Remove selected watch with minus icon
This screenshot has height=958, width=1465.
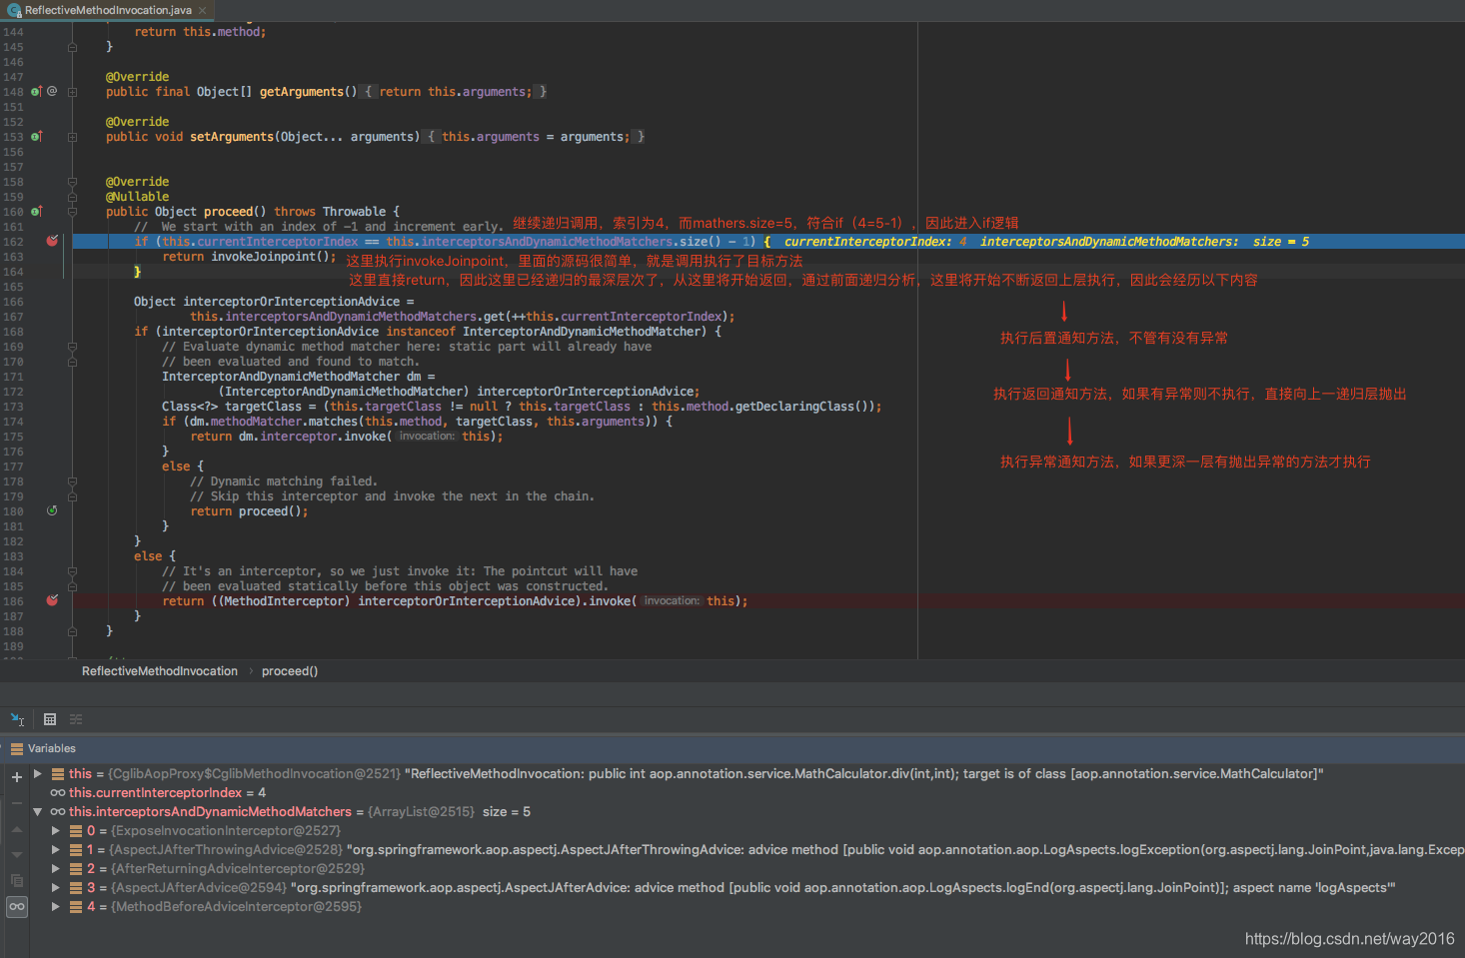tap(16, 803)
